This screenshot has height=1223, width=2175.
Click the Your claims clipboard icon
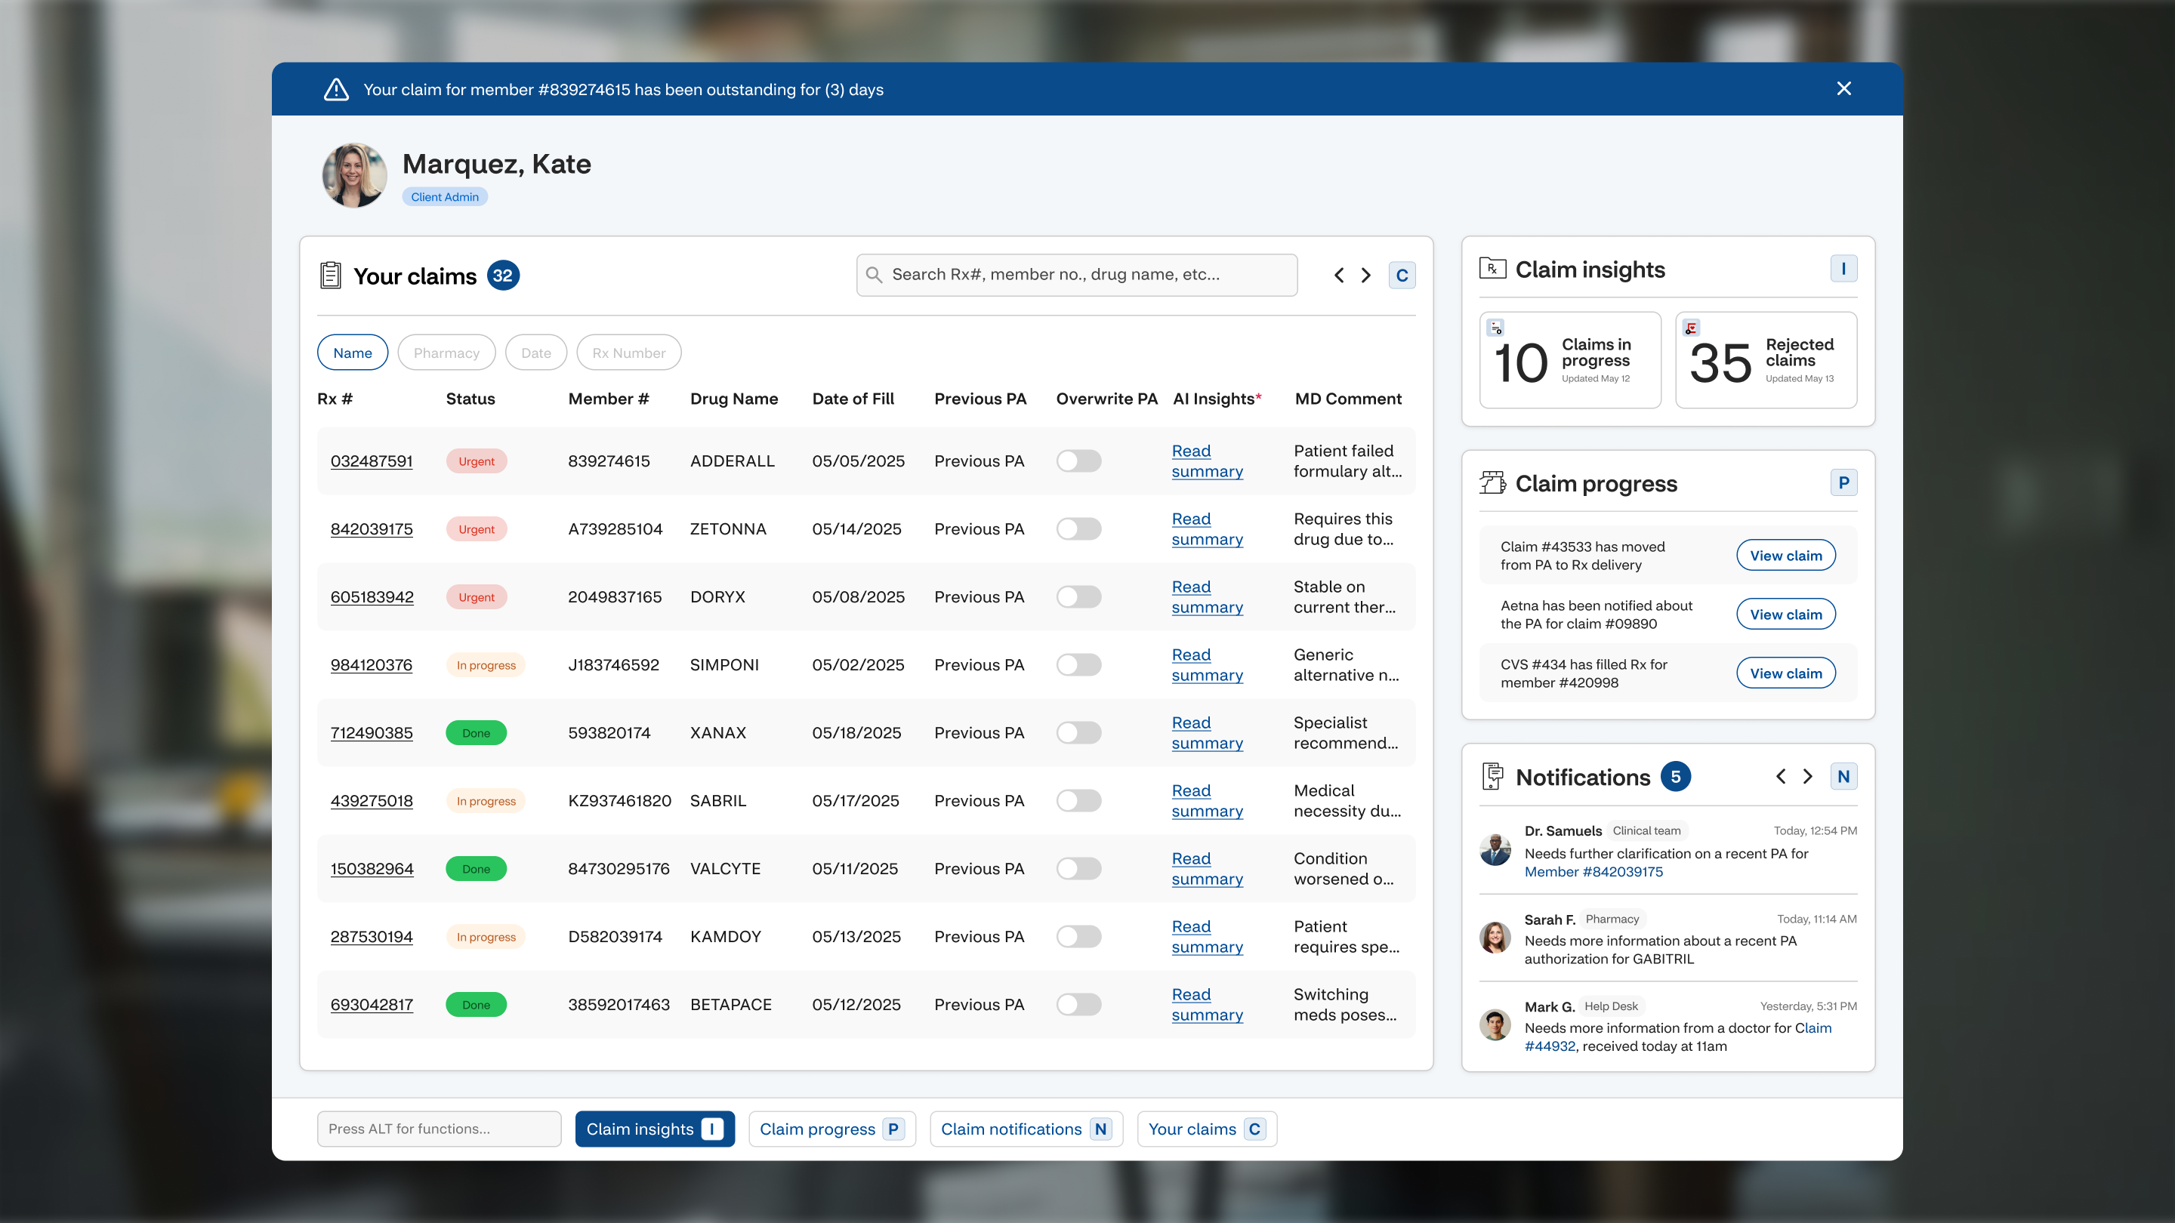330,275
